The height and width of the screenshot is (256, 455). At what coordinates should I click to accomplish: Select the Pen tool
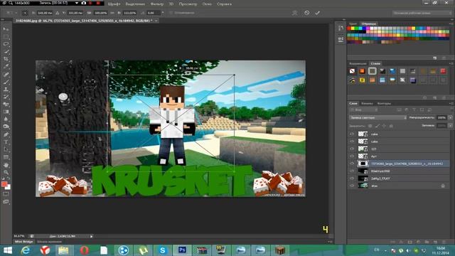6,134
